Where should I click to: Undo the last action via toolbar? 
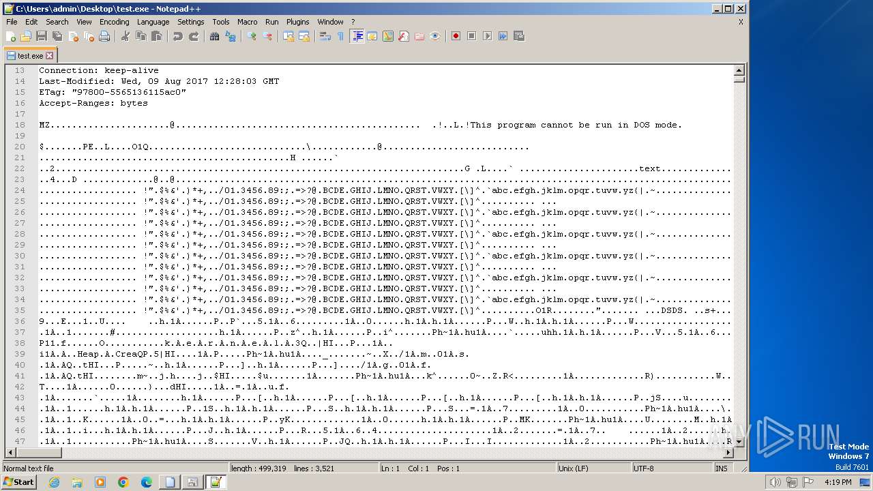[178, 36]
